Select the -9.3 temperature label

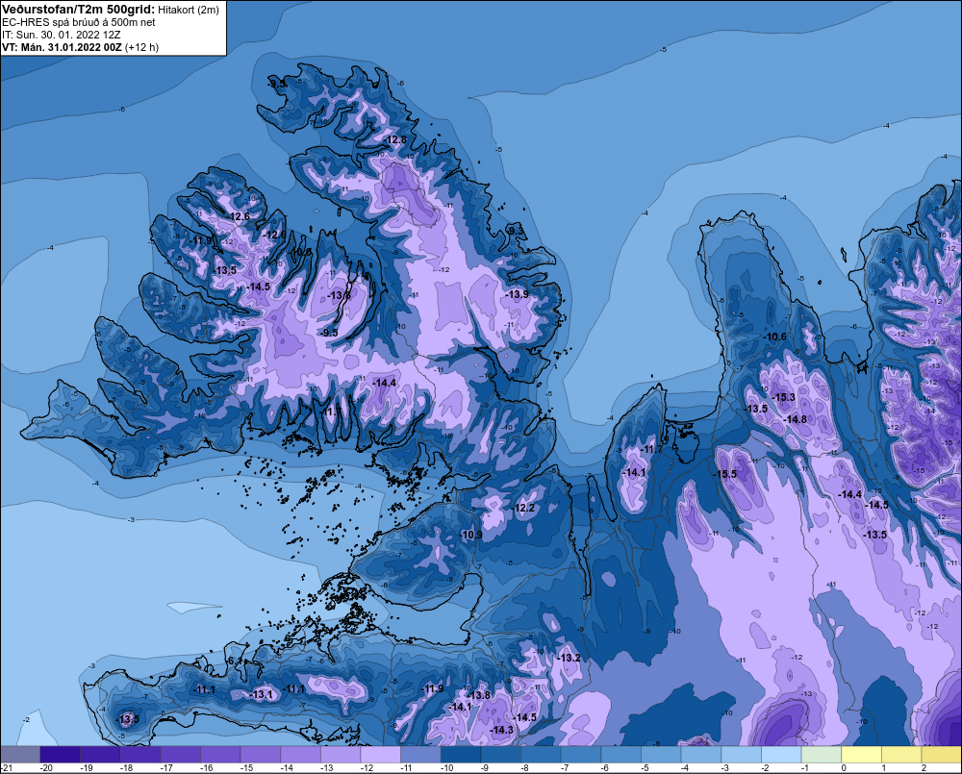click(x=518, y=231)
